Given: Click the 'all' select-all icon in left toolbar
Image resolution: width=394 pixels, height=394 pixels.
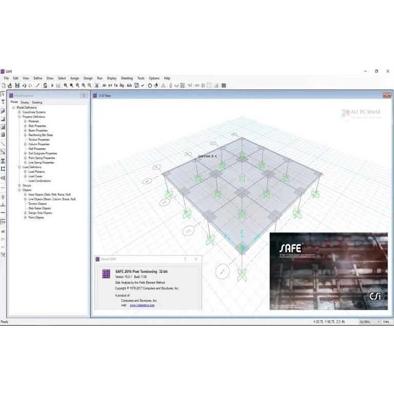Looking at the screenshot, I should 3,231.
